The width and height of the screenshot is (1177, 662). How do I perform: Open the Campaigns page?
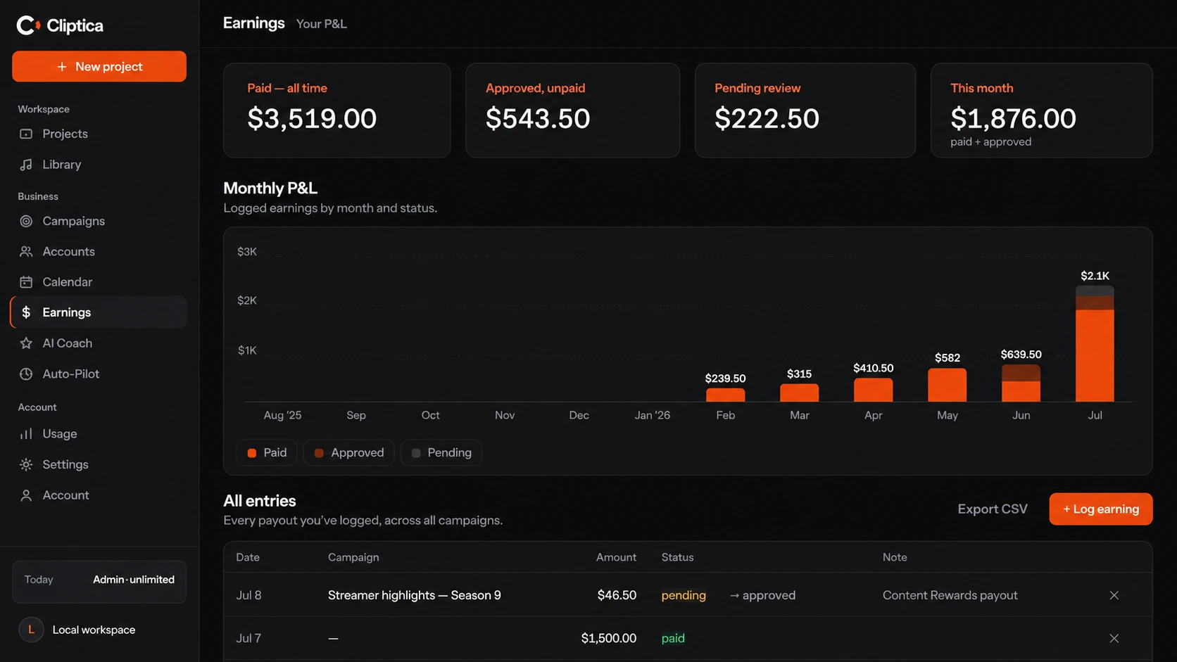(x=99, y=221)
